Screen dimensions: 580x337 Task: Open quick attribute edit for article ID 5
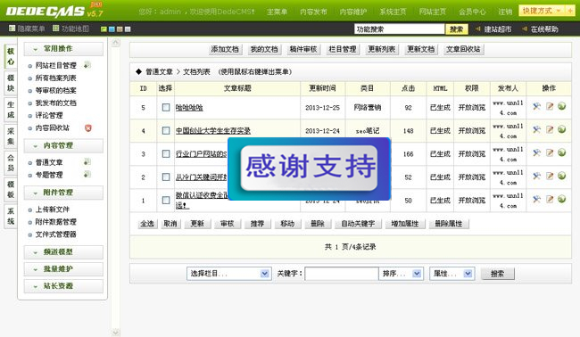point(536,107)
